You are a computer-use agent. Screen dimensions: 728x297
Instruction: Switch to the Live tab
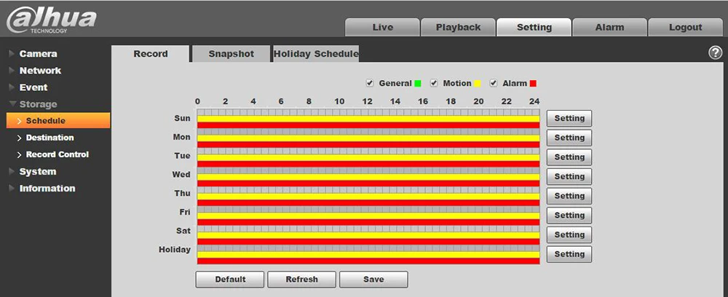click(383, 28)
